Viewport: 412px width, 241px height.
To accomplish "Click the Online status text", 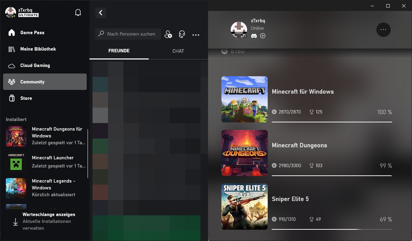I will tap(257, 28).
